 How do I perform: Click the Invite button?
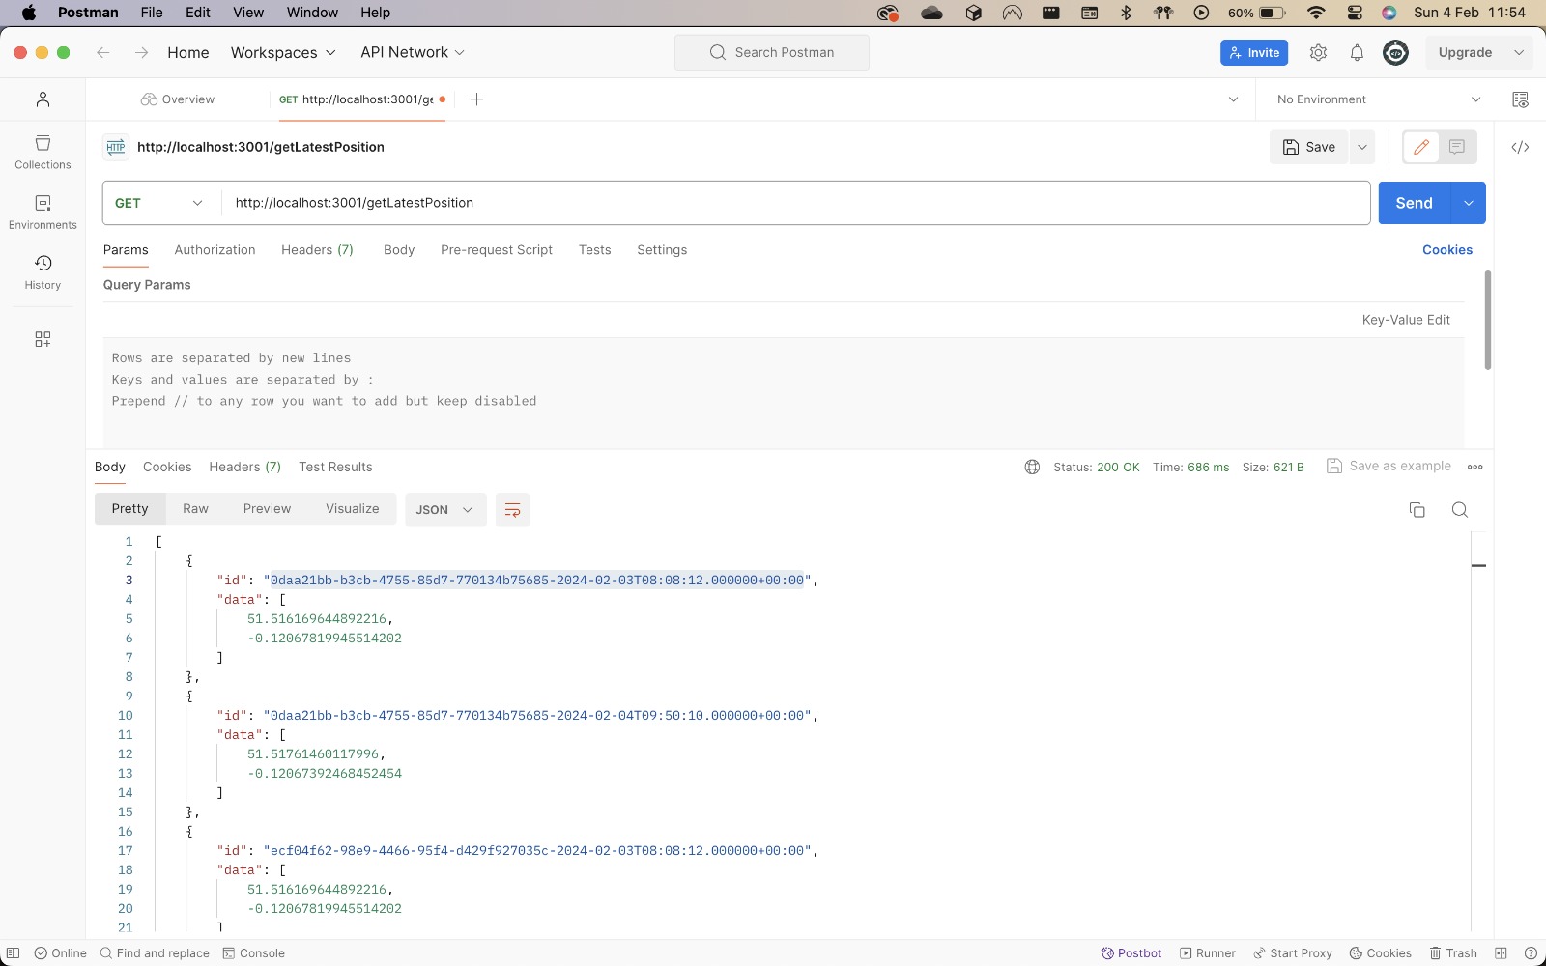coord(1254,53)
